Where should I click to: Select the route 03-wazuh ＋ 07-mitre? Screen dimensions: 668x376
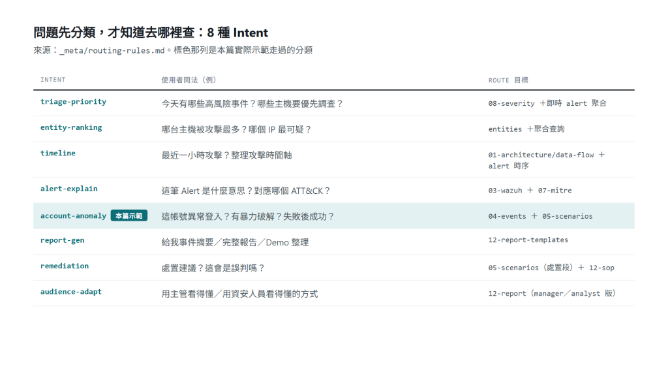coord(530,191)
